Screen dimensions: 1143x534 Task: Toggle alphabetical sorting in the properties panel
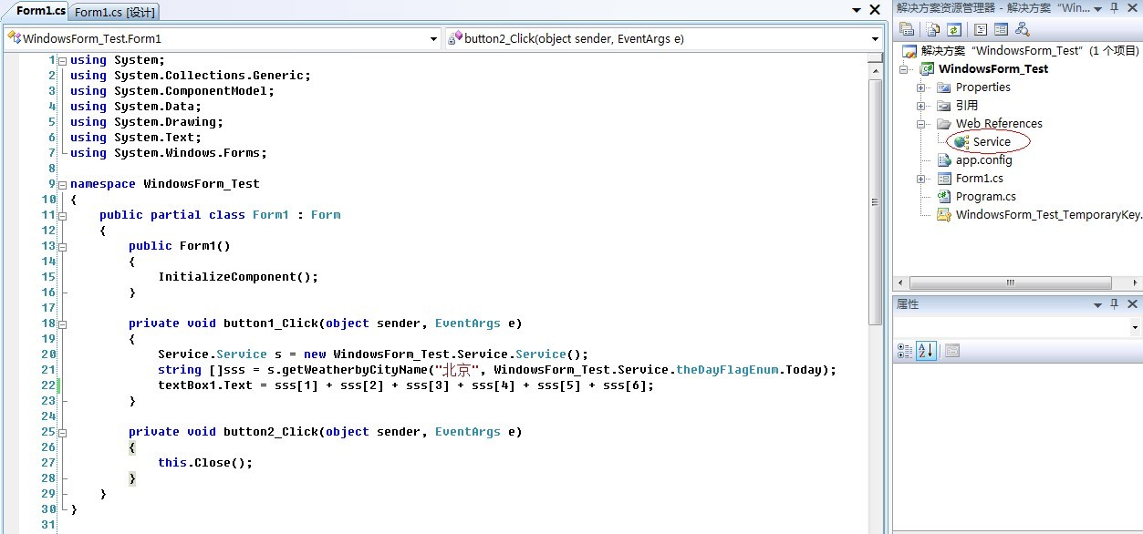[x=926, y=351]
